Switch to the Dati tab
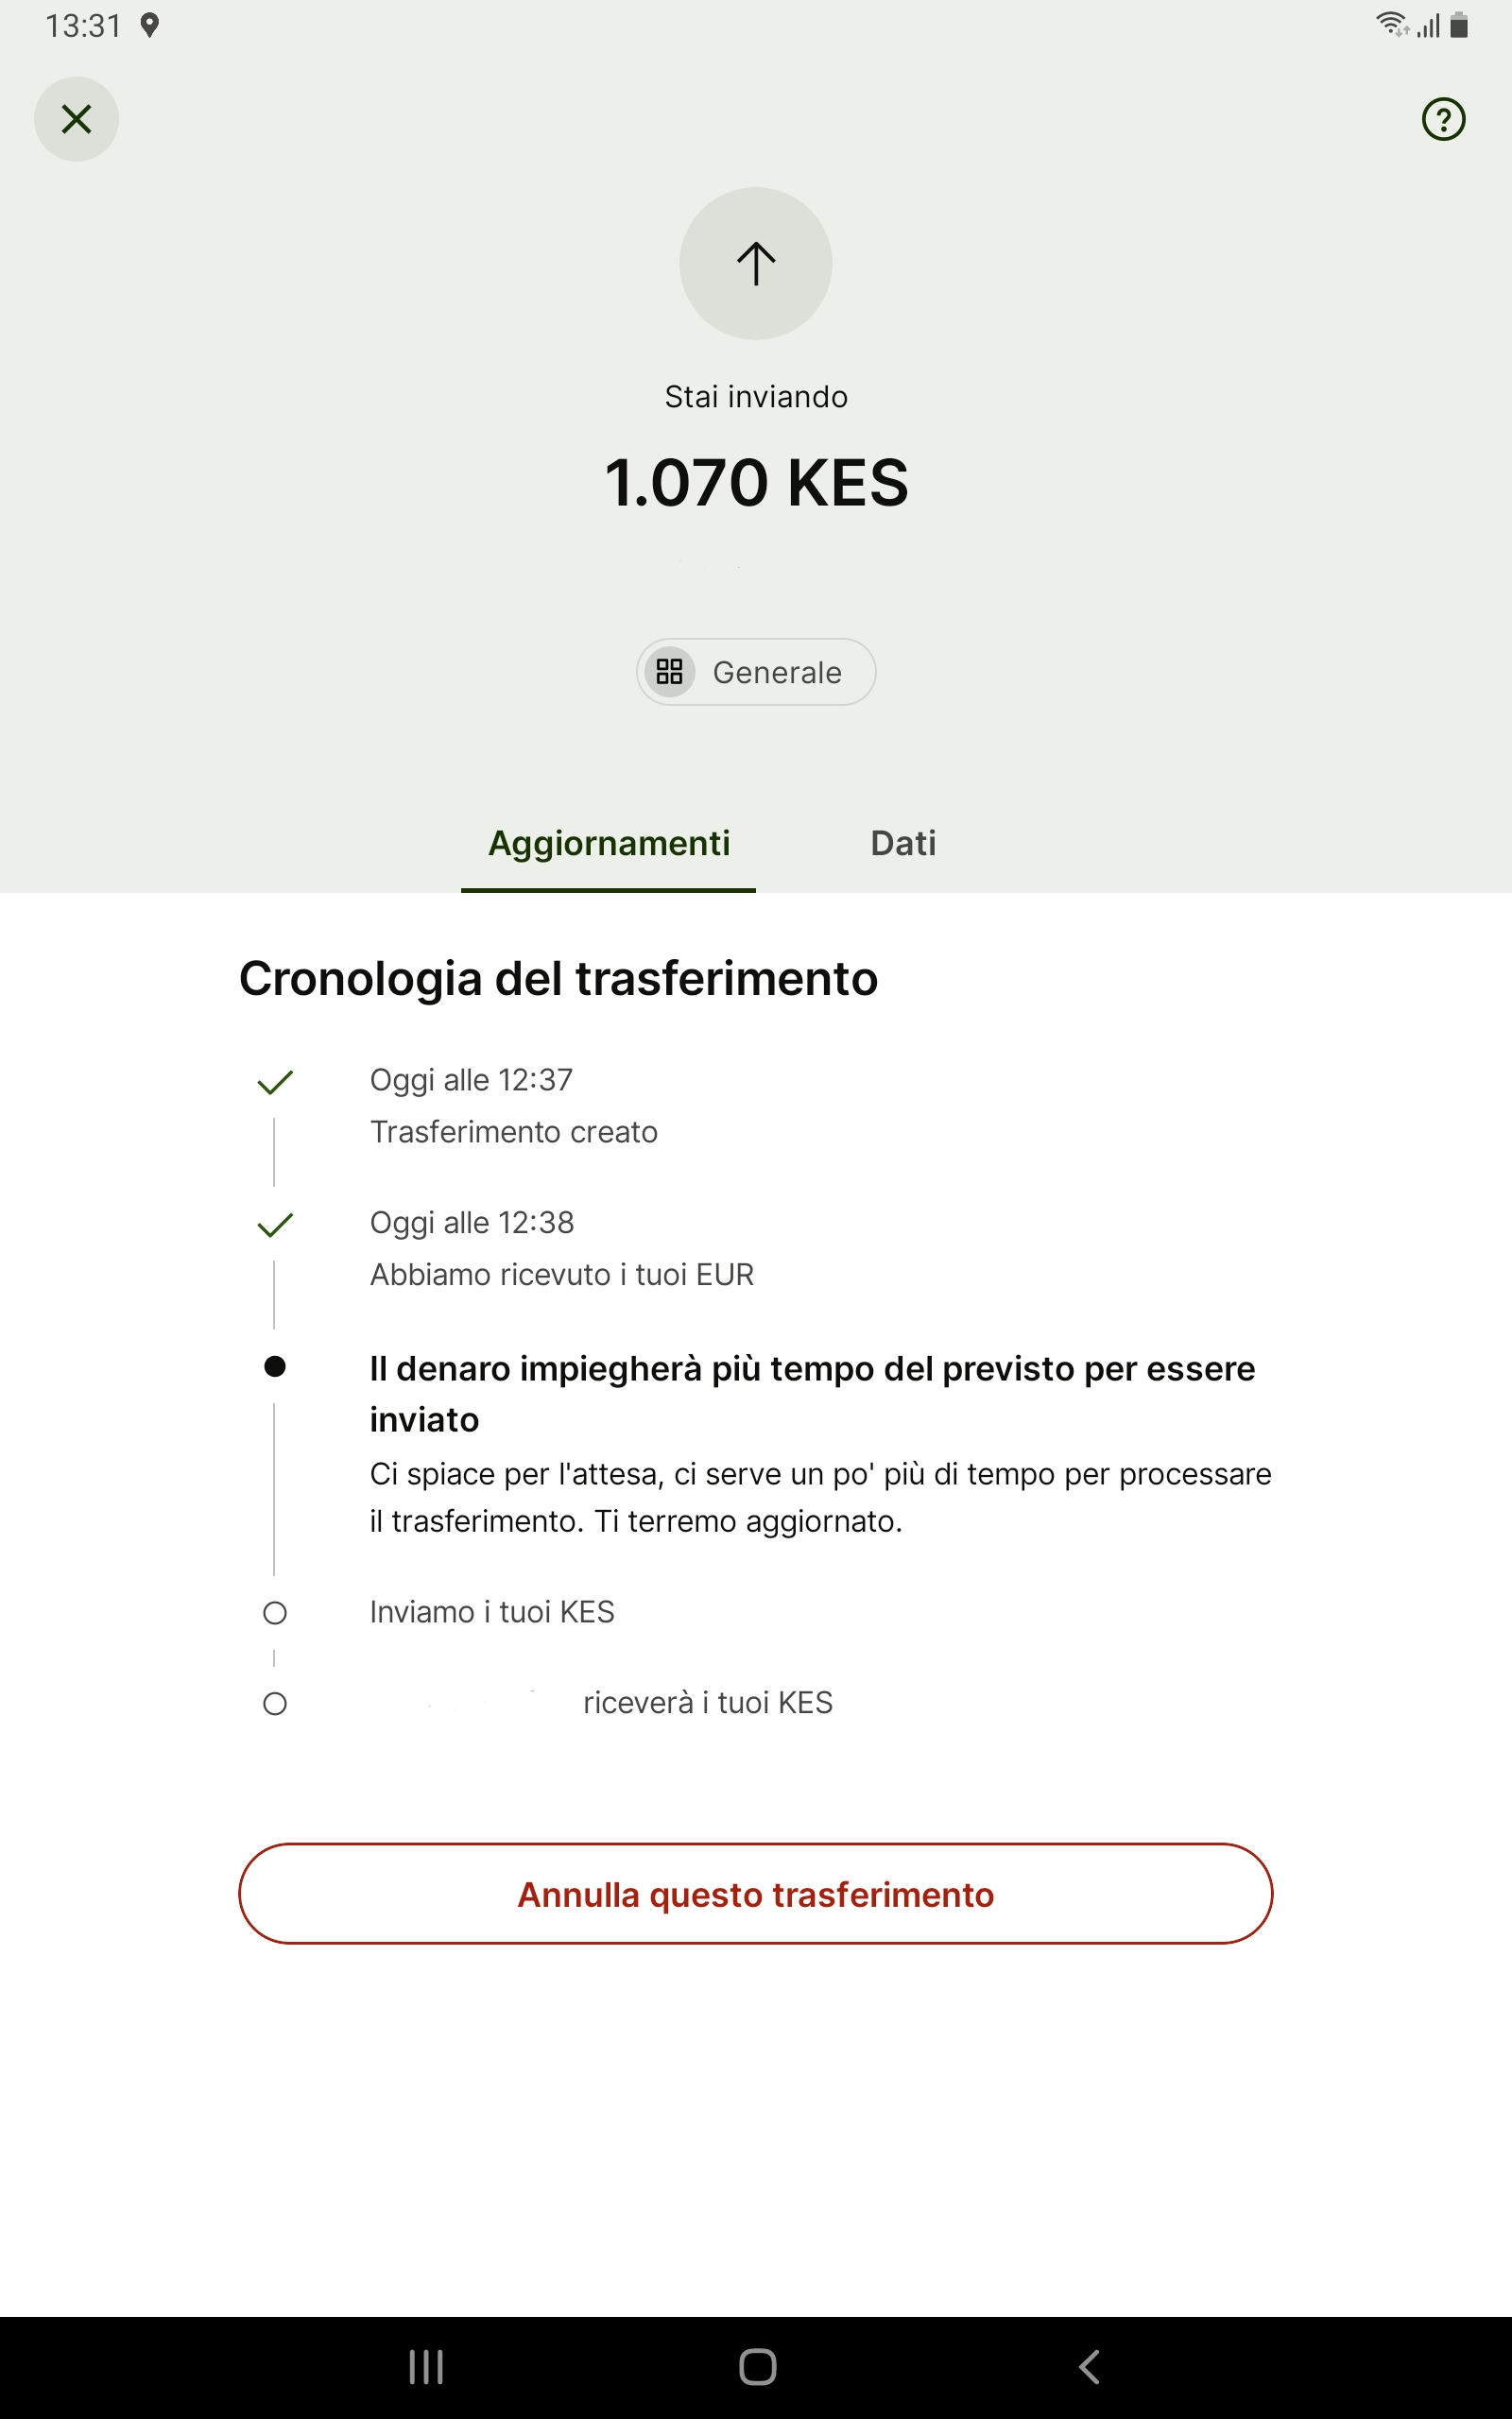The height and width of the screenshot is (2419, 1512). pyautogui.click(x=903, y=843)
